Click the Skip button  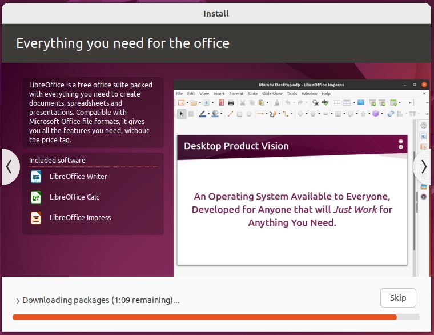(x=398, y=298)
